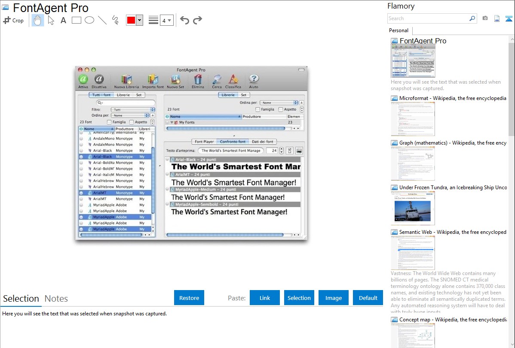Open the Concept map Wikipedia snapshot link
Viewport: 515px width, 348px height.
tap(453, 319)
